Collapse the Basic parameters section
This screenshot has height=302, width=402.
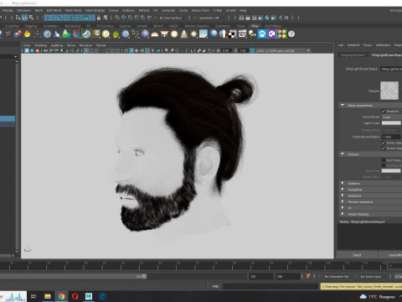click(343, 105)
